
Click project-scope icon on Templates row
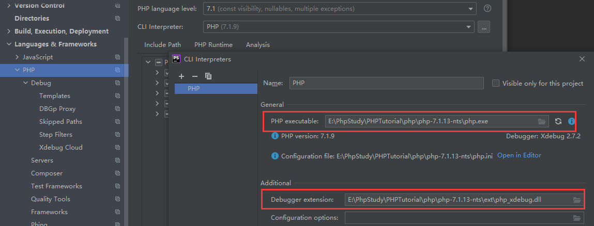pos(118,96)
